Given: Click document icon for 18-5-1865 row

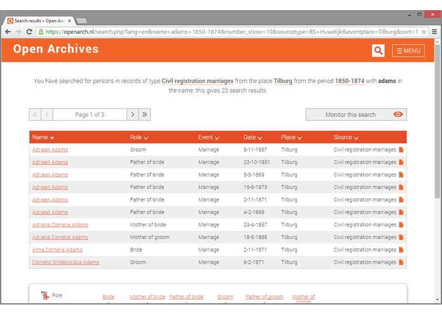Looking at the screenshot, I should pos(401,237).
